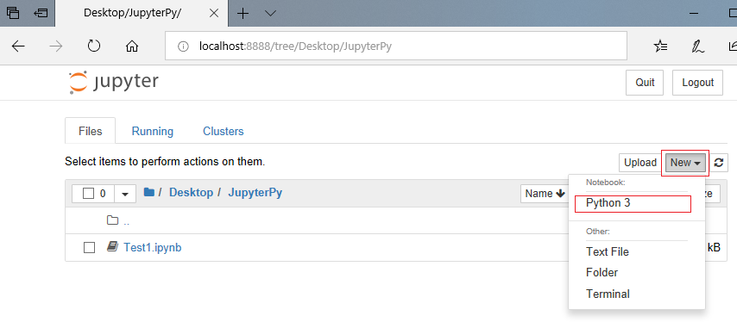
Task: Switch to the Running tab
Action: [152, 131]
